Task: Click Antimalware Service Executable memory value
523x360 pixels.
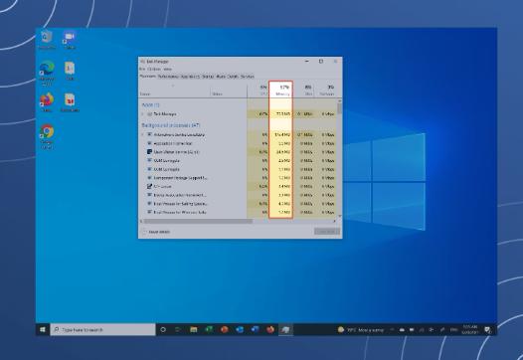Action: tap(282, 135)
